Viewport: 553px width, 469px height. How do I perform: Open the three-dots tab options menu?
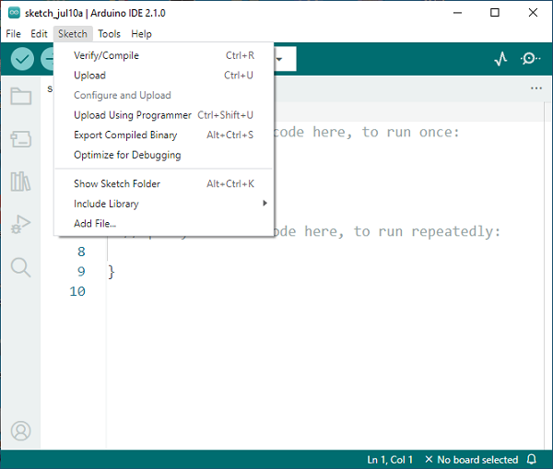[536, 88]
